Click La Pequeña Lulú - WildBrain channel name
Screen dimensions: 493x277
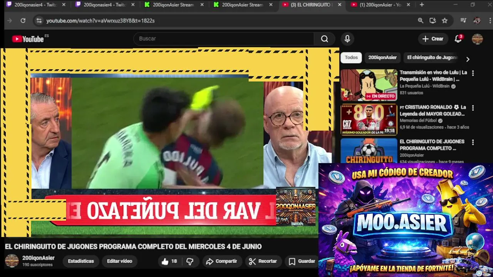tap(425, 87)
